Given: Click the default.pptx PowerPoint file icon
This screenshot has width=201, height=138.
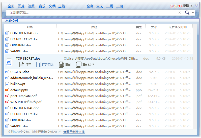Looking at the screenshot, I should coord(7,90).
